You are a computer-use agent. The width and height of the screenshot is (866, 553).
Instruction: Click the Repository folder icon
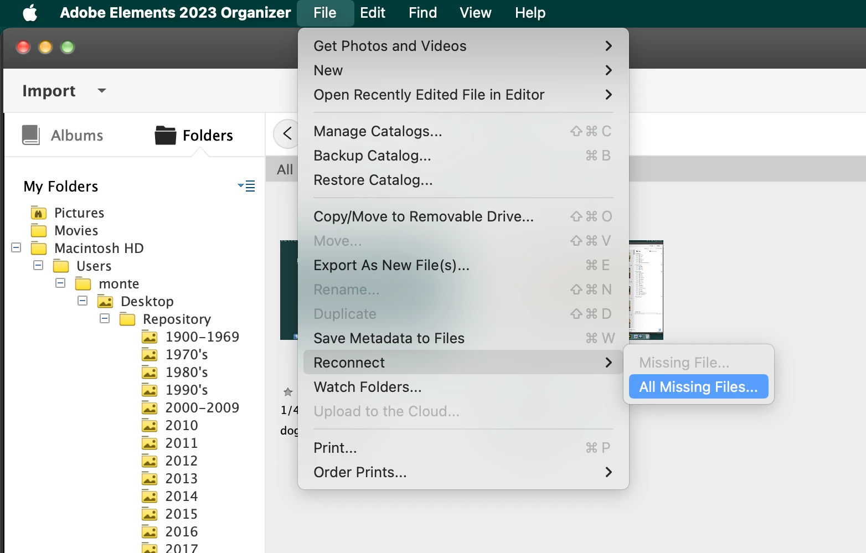click(x=127, y=319)
